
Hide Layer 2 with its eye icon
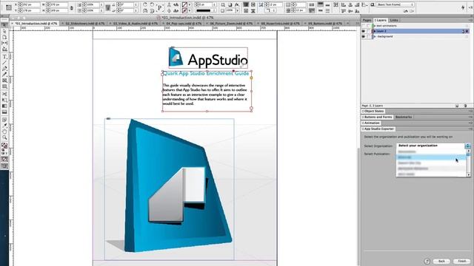coord(364,31)
